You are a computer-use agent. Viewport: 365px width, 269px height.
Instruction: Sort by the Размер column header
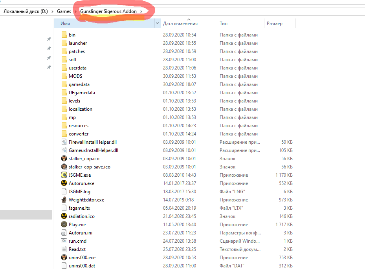(280, 24)
